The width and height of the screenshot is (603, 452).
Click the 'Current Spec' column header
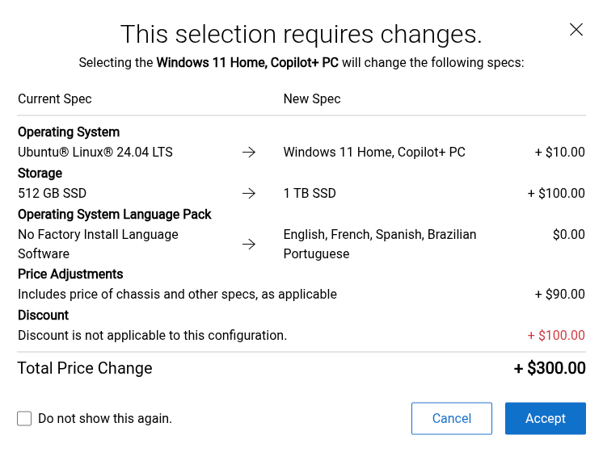(x=55, y=99)
